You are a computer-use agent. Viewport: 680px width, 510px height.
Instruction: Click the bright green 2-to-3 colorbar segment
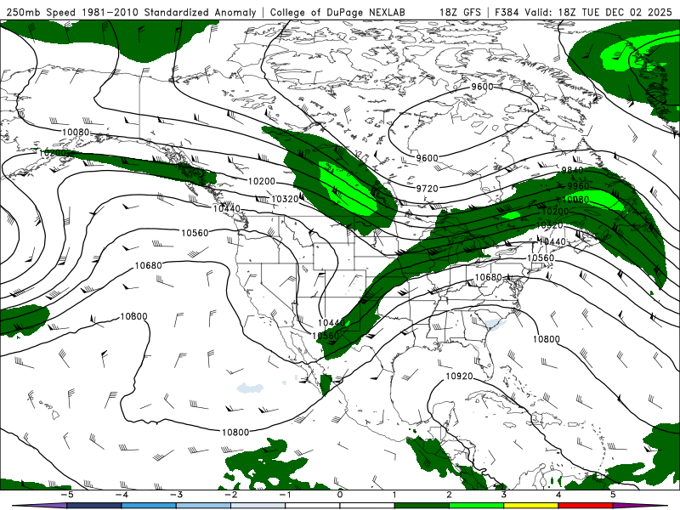click(x=476, y=506)
